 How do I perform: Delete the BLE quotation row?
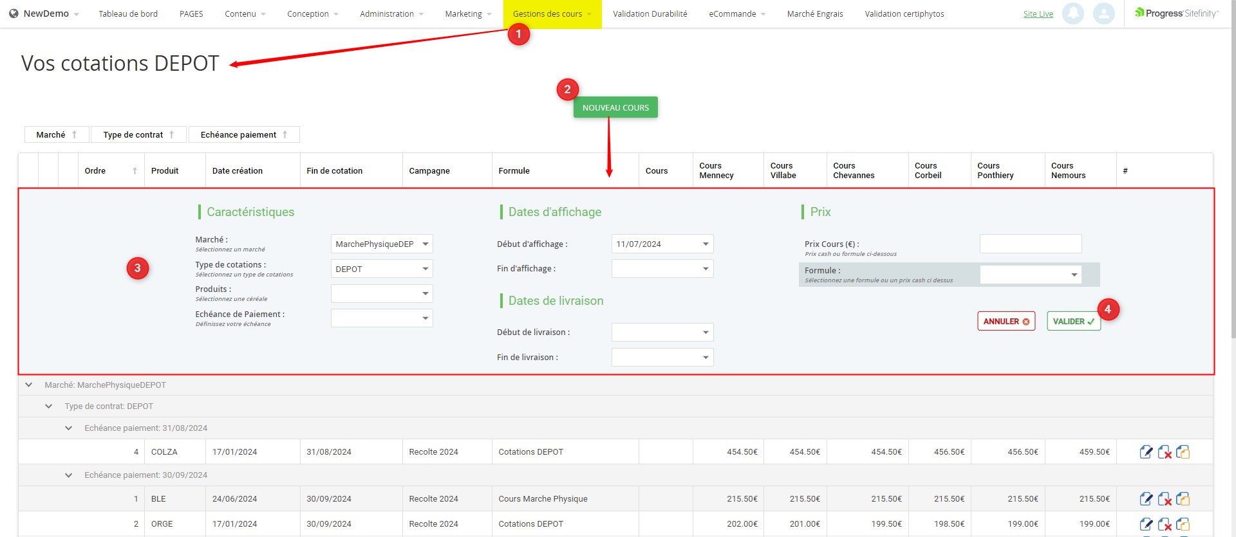pyautogui.click(x=1165, y=499)
